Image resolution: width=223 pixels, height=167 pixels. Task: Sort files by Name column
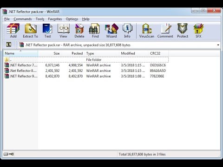[x=20, y=53]
